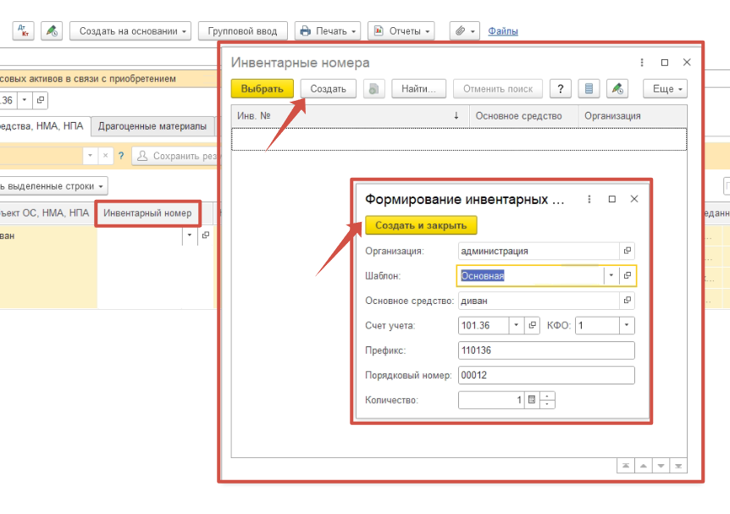
Task: Click the Организация column header
Action: pos(633,116)
